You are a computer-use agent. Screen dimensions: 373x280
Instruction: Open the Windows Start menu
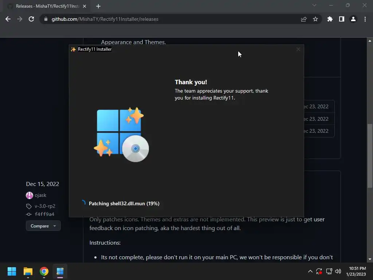(x=12, y=271)
